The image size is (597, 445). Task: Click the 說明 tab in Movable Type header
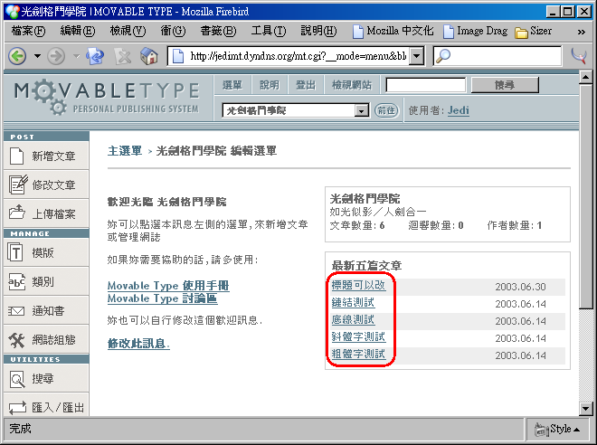[270, 85]
